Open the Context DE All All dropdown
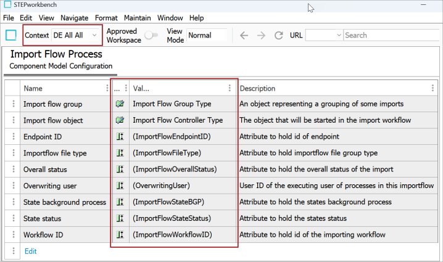 (75, 35)
